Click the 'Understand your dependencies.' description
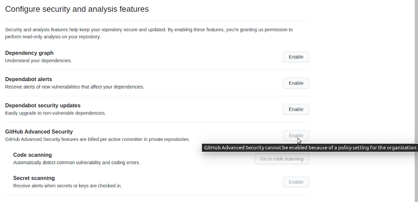 click(x=39, y=61)
